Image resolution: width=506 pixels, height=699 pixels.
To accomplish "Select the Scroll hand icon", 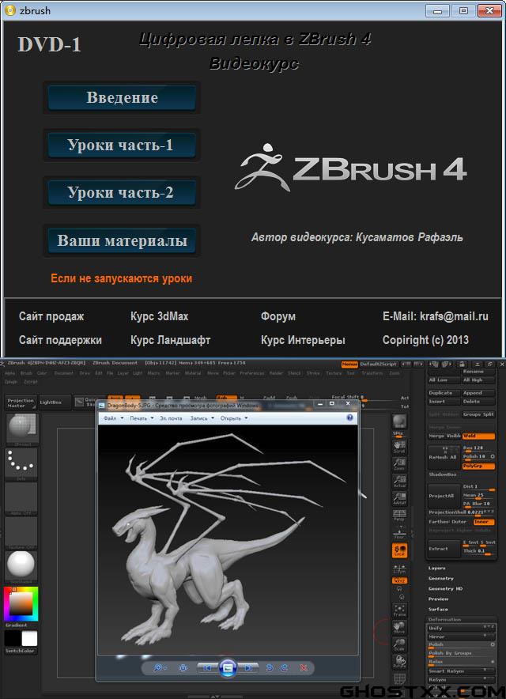I will coord(399,447).
